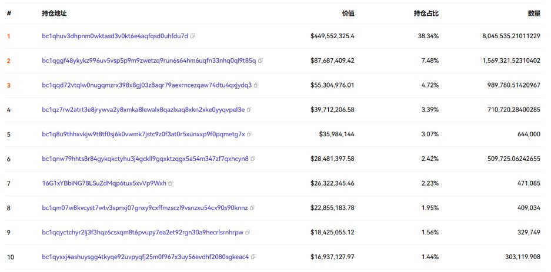The height and width of the screenshot is (272, 551).
Task: Copy the rank 3 address bc1qqd72vtqlw0
Action: (x=256, y=85)
